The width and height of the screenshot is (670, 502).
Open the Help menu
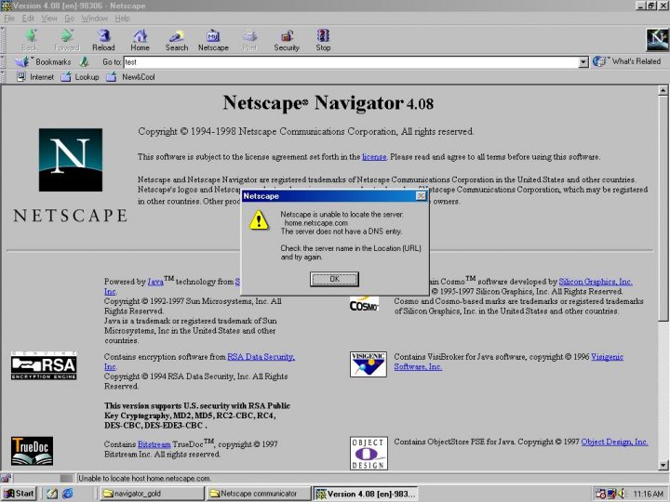pos(122,19)
